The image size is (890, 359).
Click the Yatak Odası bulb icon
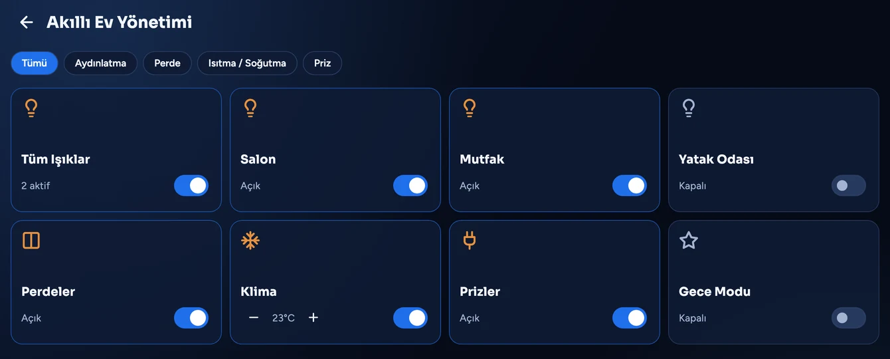[x=688, y=108]
